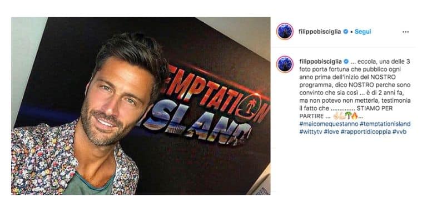Click the selfie post photo
The width and height of the screenshot is (427, 222).
pos(141,106)
